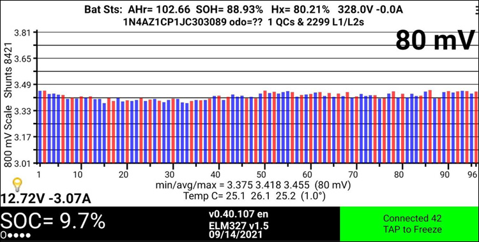Tap the Shunts 8421 axis label
479x242 pixels.
(8, 70)
